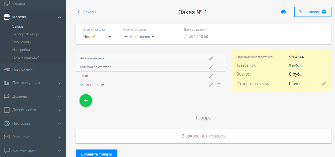This screenshot has width=335, height=157.
Task: Expand the Домены chevron
Action: (x=59, y=97)
